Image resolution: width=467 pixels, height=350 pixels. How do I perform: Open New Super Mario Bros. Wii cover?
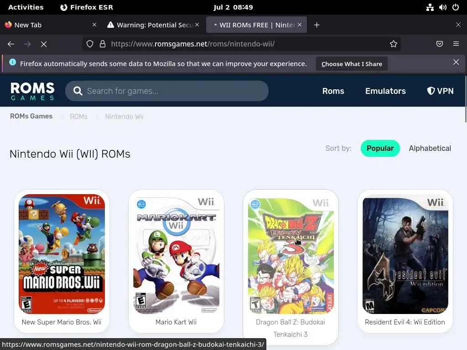click(x=62, y=254)
